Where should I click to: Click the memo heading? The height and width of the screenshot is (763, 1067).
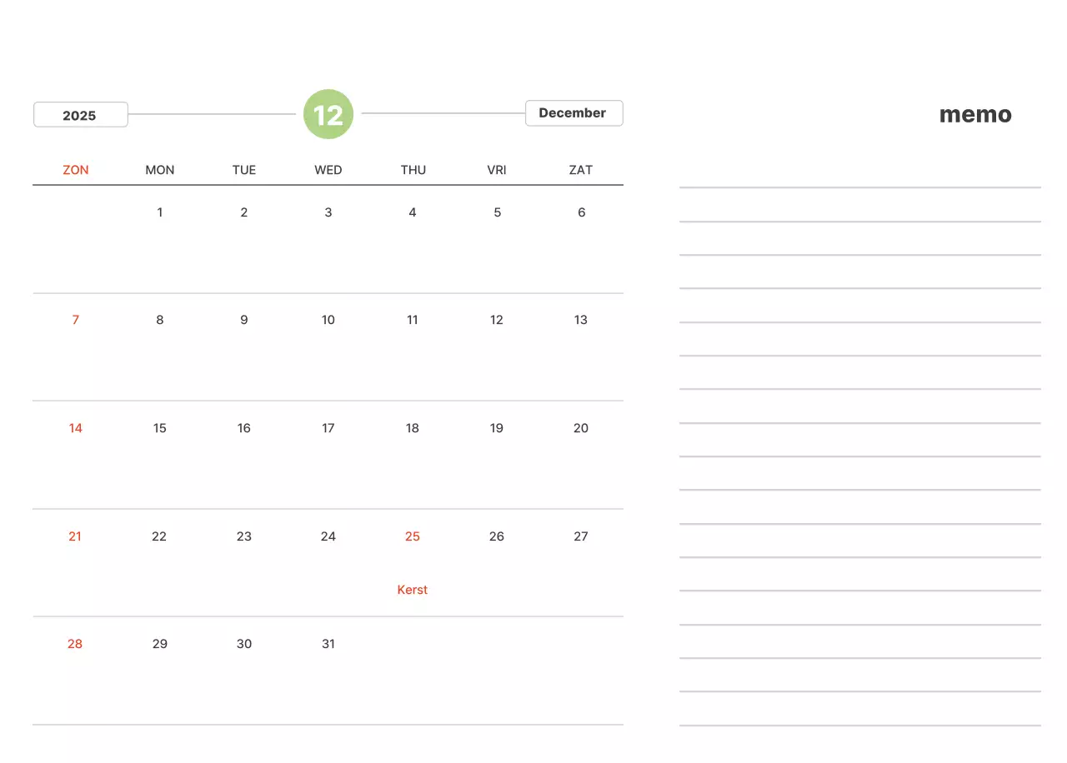coord(975,115)
